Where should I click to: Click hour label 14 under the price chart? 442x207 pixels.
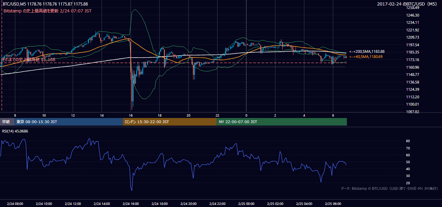pyautogui.click(x=102, y=115)
